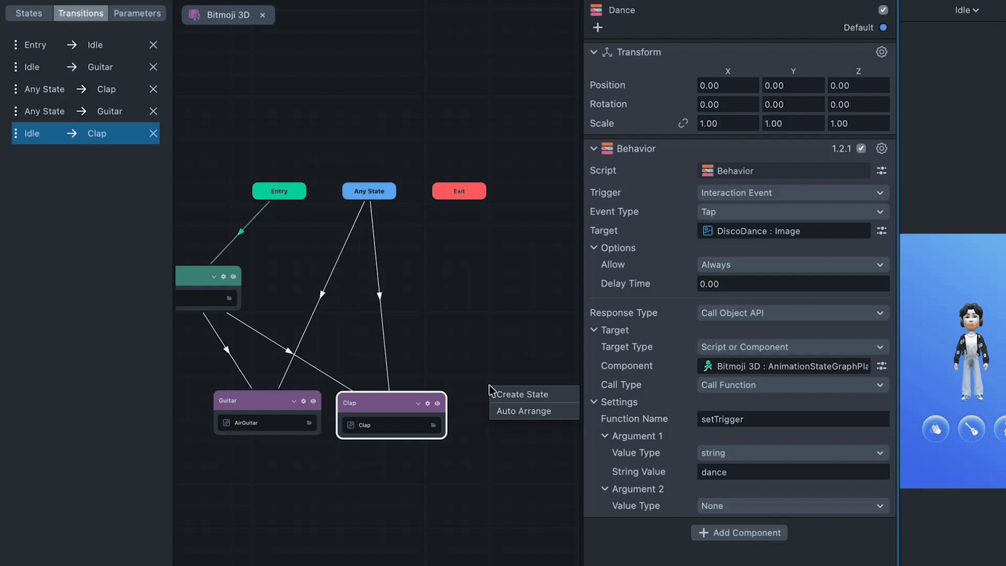Uncheck the Dance object enabled checkbox
1006x566 pixels.
(883, 10)
